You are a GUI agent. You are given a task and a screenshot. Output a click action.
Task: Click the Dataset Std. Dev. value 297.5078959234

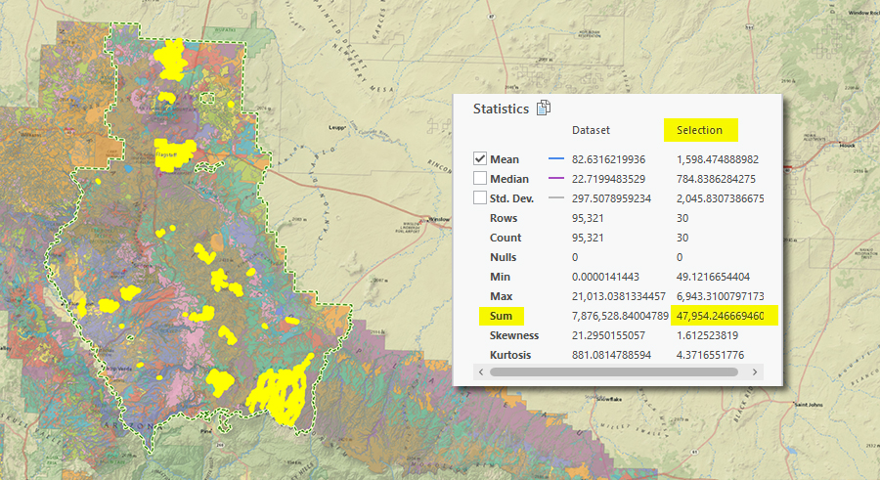pos(611,198)
